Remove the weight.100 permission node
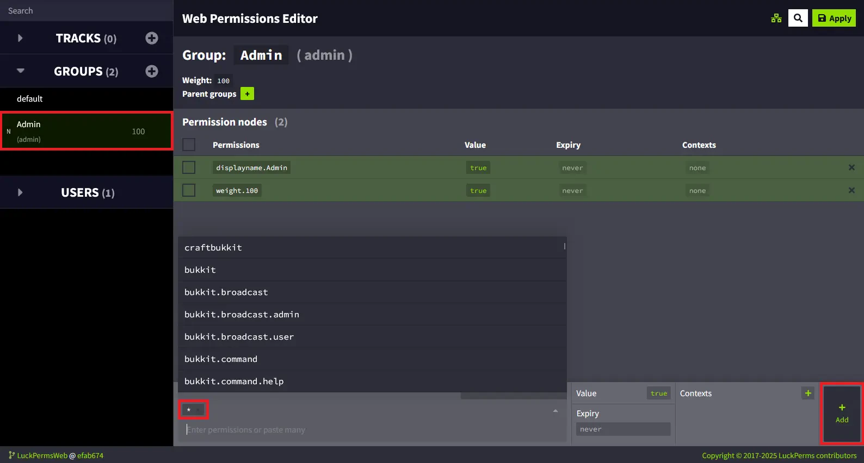The image size is (864, 463). (x=851, y=190)
